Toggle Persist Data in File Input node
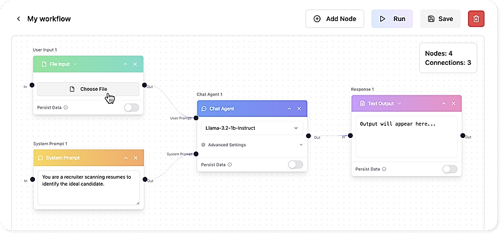The image size is (501, 234). 131,107
